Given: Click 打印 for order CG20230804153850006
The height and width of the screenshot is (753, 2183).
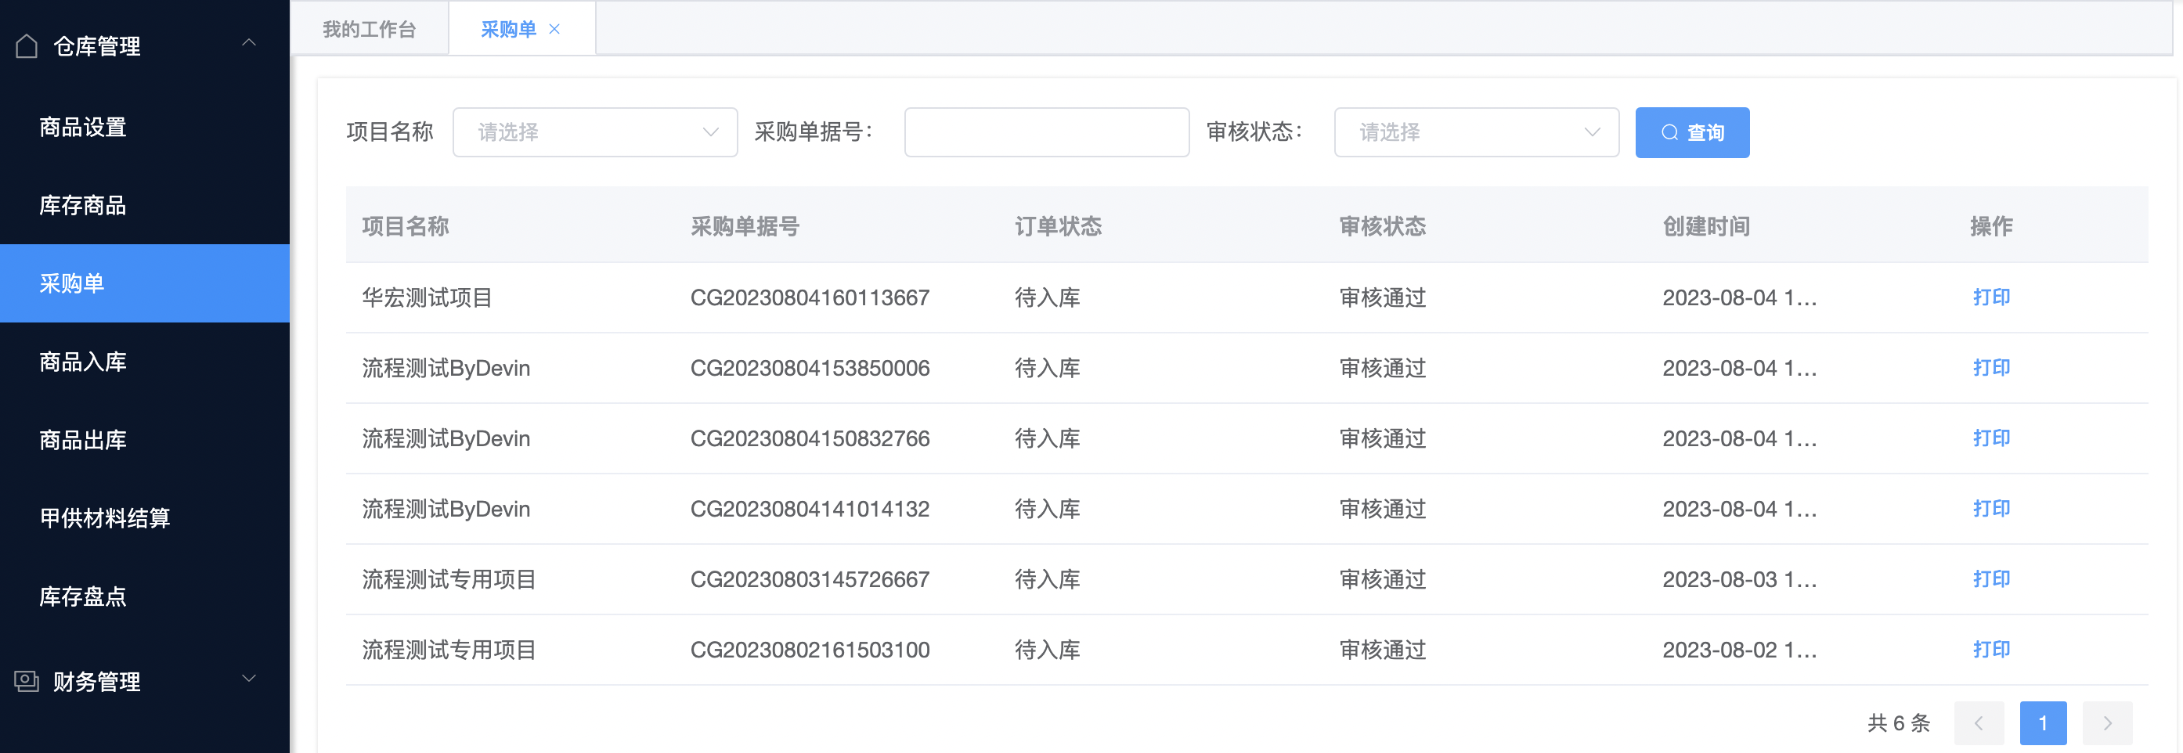Looking at the screenshot, I should pyautogui.click(x=1990, y=368).
